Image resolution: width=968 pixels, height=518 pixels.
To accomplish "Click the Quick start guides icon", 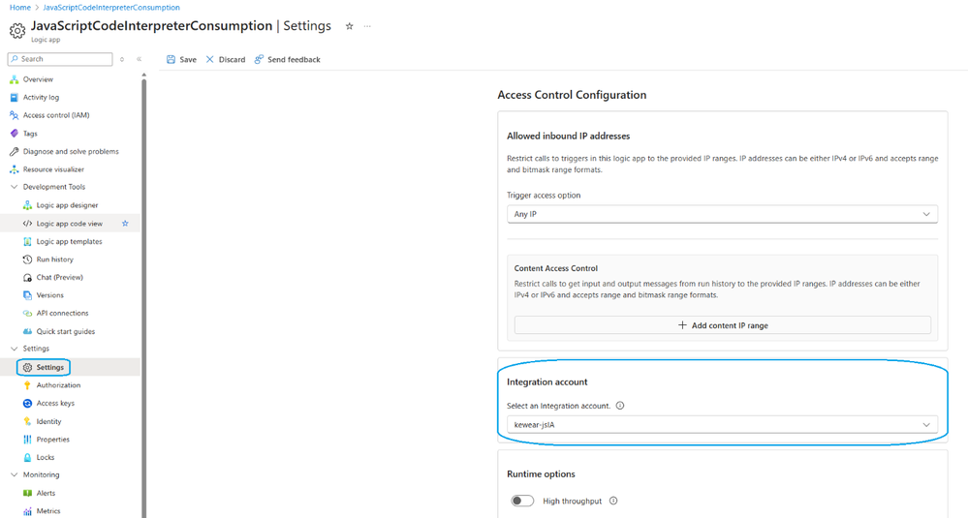I will [x=27, y=332].
